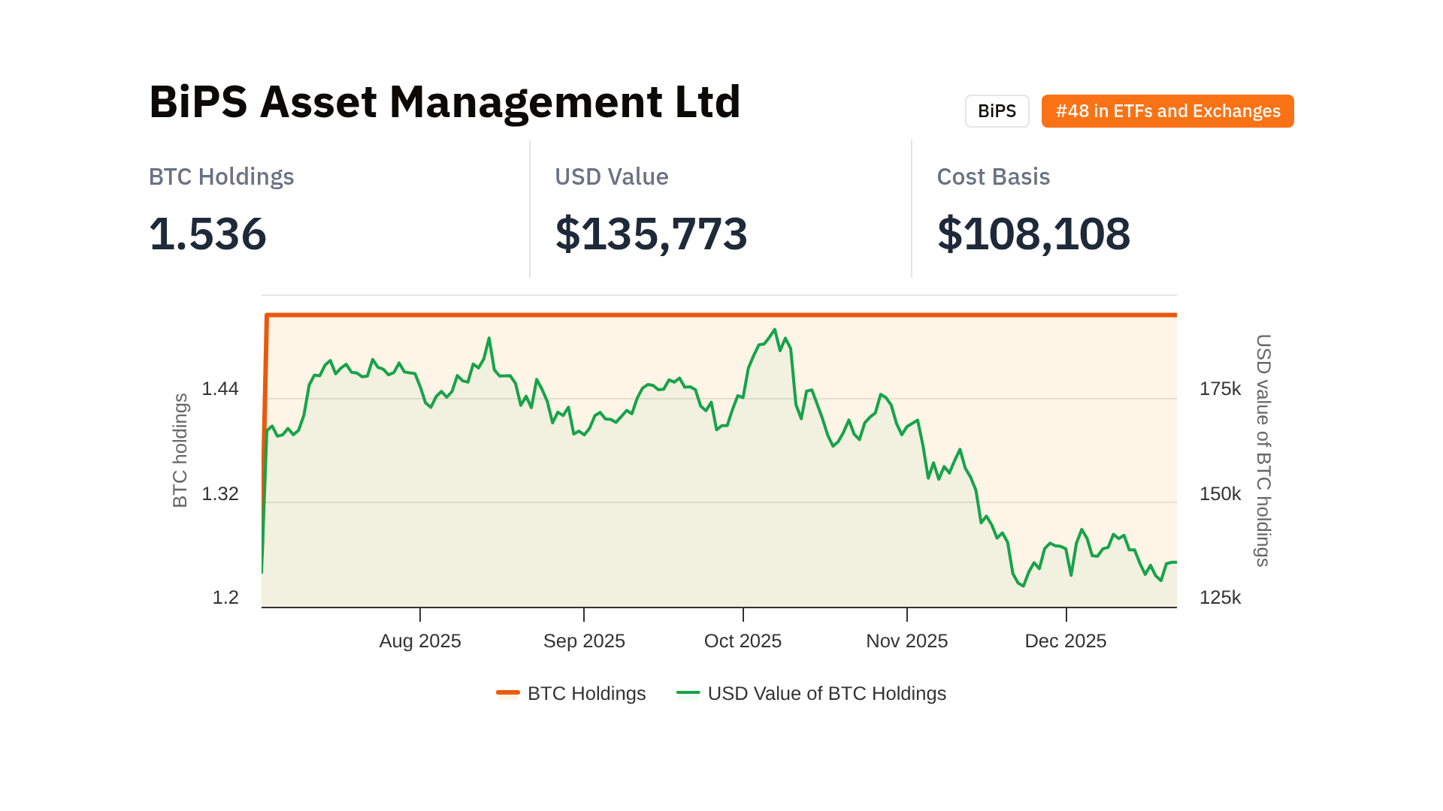The image size is (1443, 811).
Task: Click the green line's early October peak
Action: [774, 330]
